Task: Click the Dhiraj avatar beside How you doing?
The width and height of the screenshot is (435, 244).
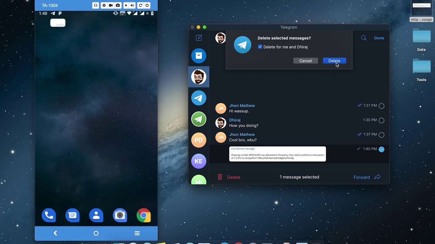Action: pos(221,123)
